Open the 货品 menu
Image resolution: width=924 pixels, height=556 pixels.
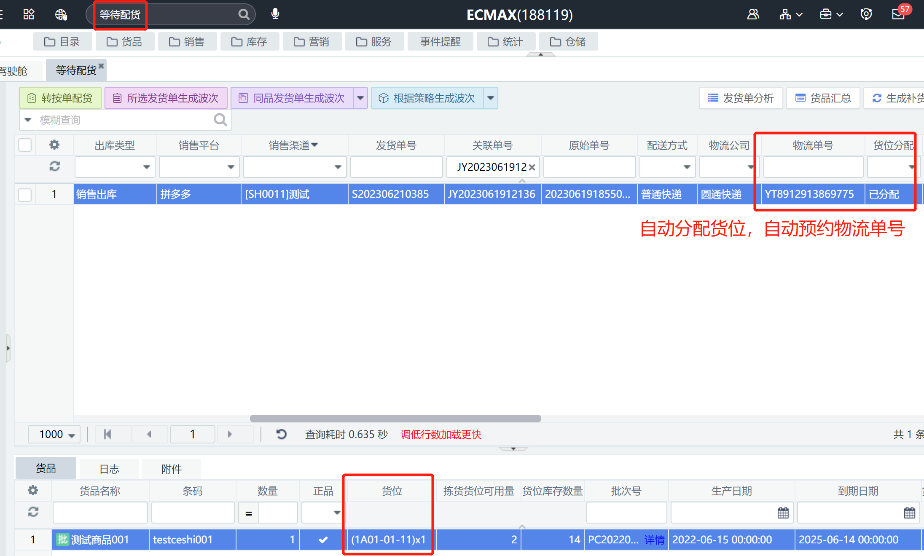click(x=125, y=42)
